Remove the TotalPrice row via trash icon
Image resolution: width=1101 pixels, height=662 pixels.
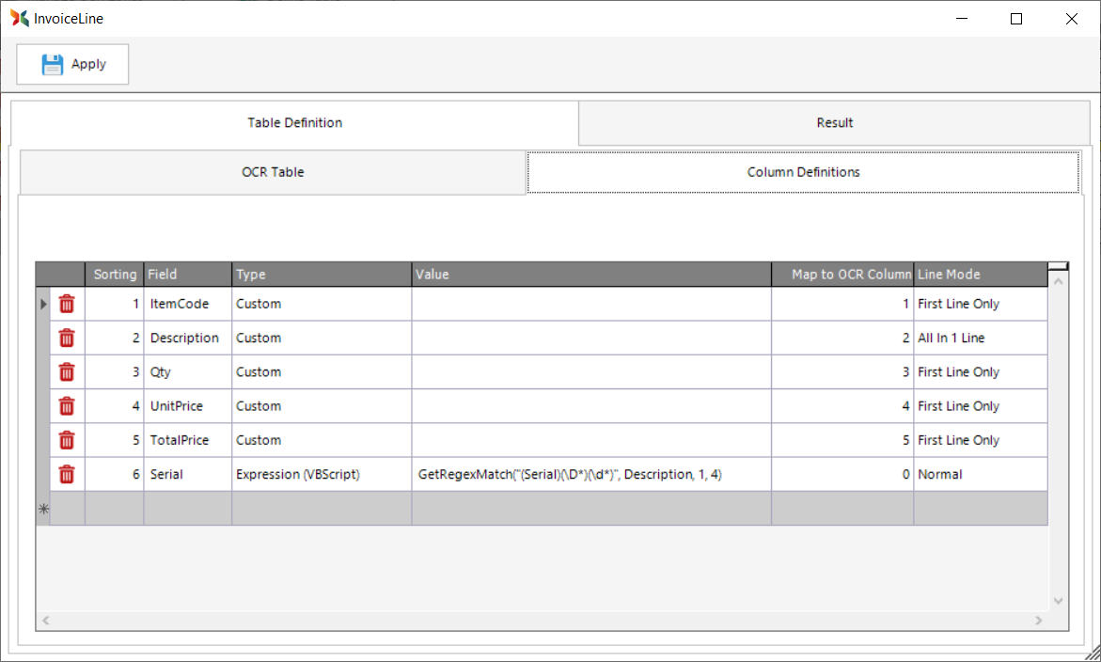click(67, 440)
